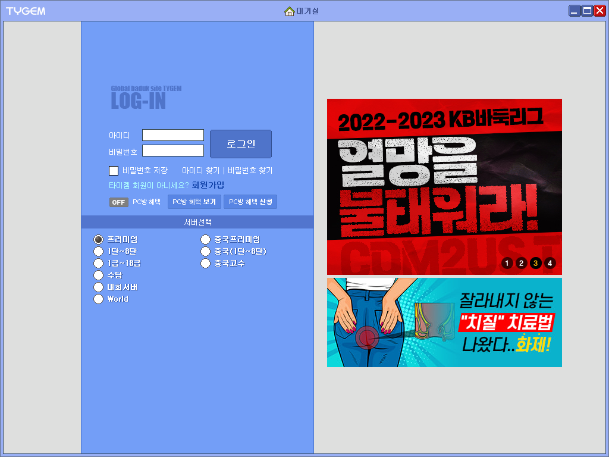Show banner slide 1
This screenshot has height=457, width=609.
point(507,263)
